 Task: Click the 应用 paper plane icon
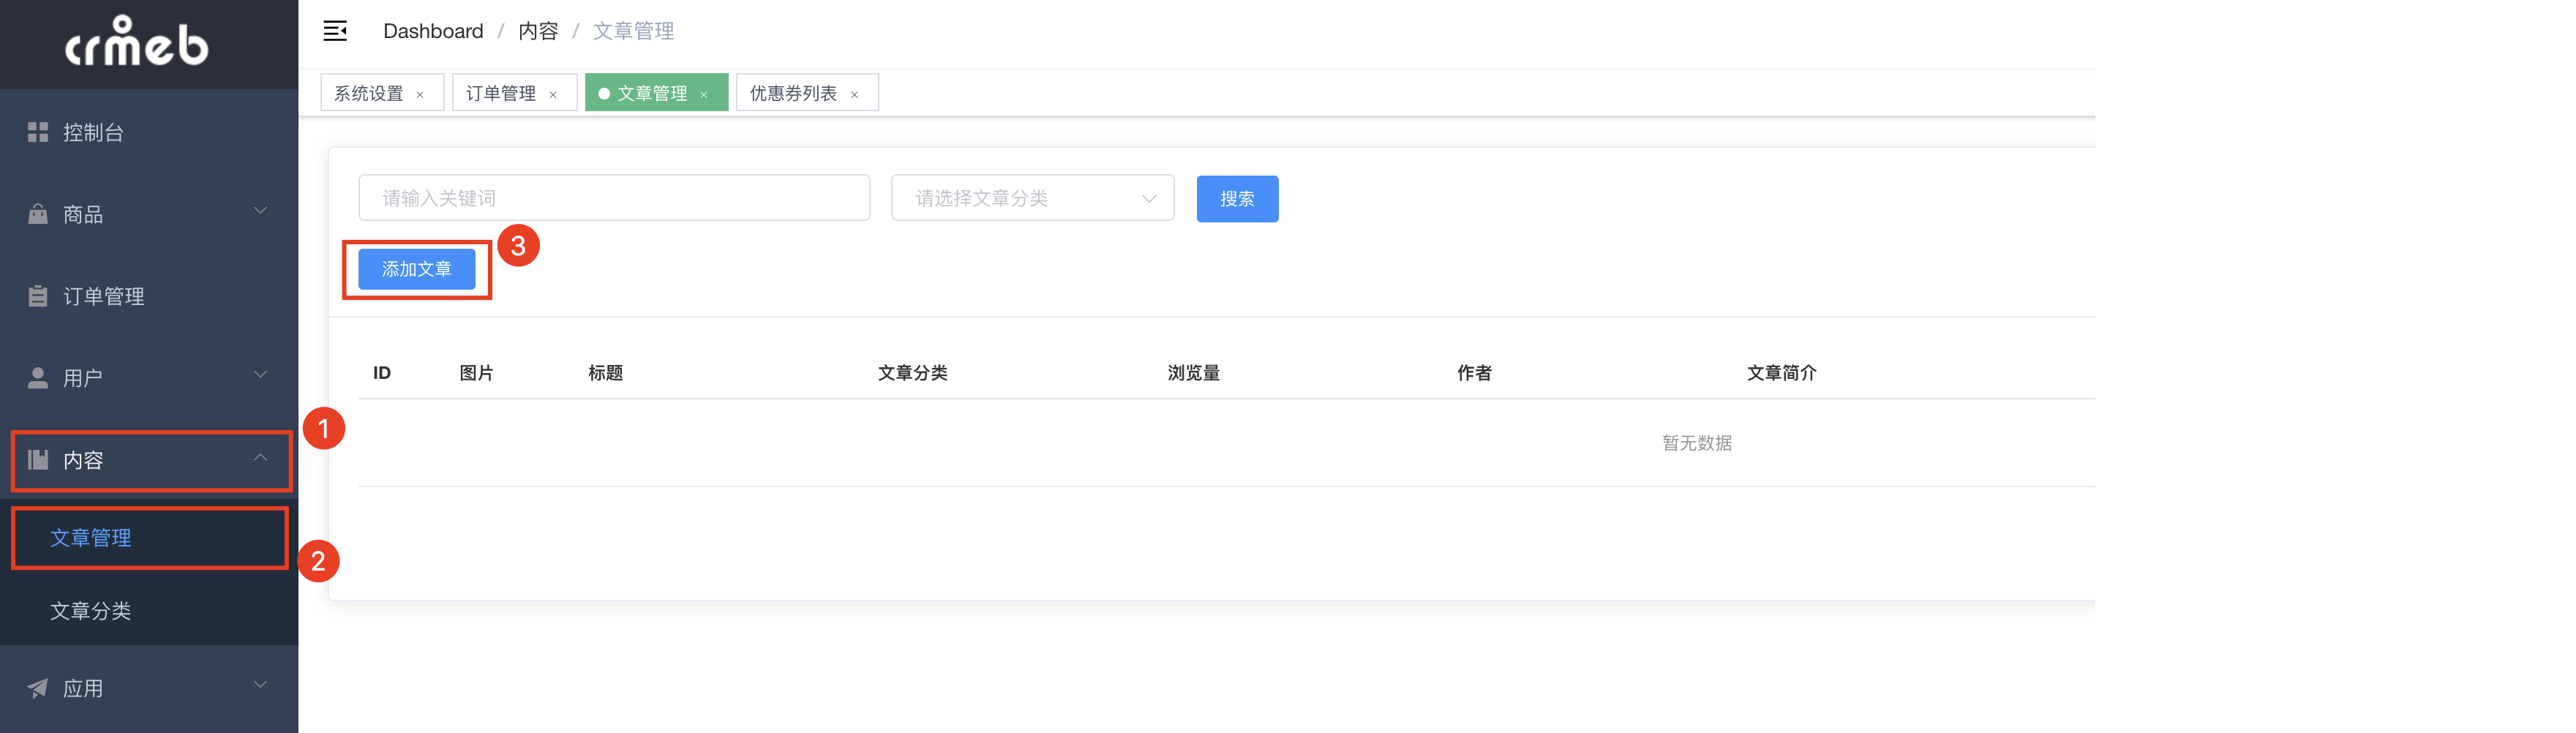click(x=38, y=688)
